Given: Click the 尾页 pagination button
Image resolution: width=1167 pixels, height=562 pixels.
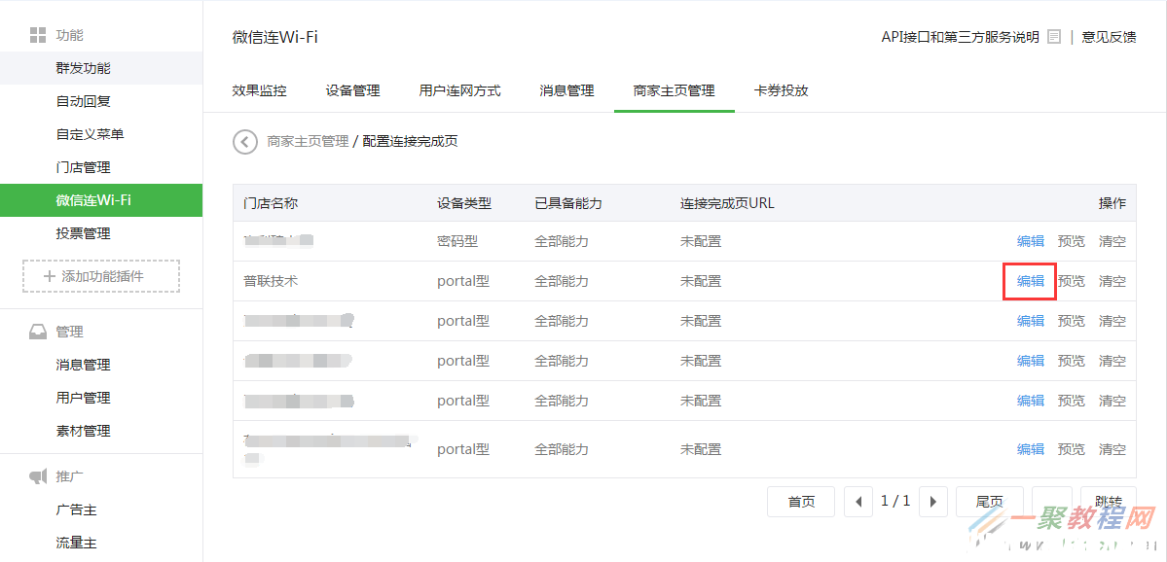Looking at the screenshot, I should pos(990,502).
